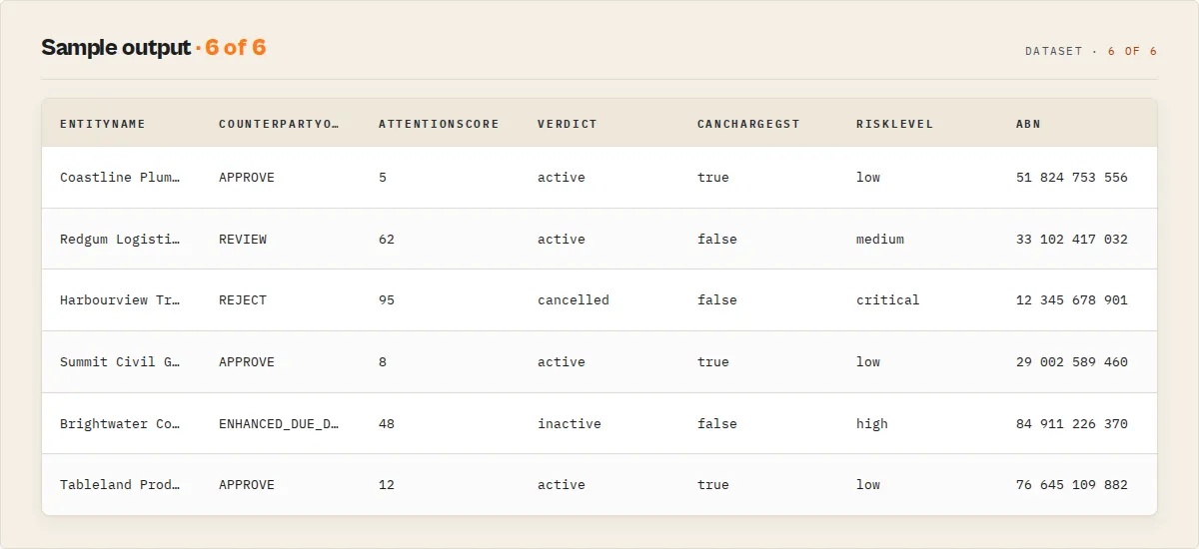Click attention score 95
The height and width of the screenshot is (549, 1199).
[387, 300]
